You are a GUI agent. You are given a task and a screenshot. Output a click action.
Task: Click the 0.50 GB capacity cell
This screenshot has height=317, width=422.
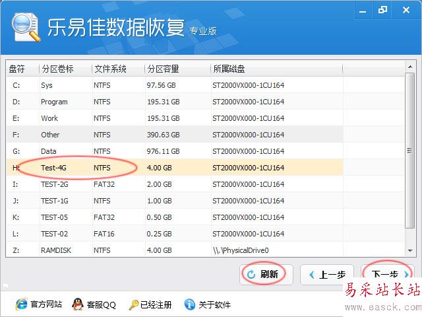[159, 217]
